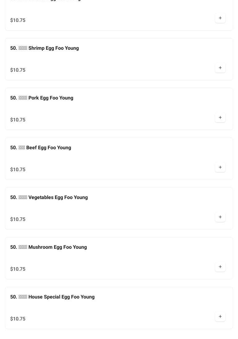Select the price of Pork Egg Foo Young
Viewport: 238px width, 339px height.
[x=18, y=120]
